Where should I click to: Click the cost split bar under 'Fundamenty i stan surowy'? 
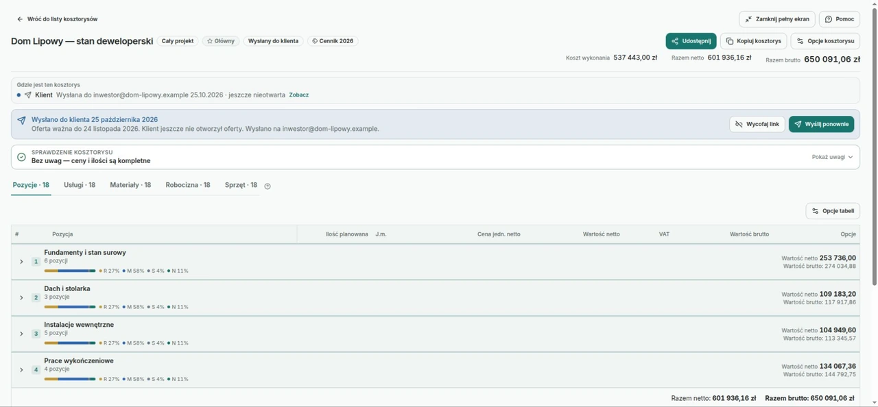(x=70, y=271)
